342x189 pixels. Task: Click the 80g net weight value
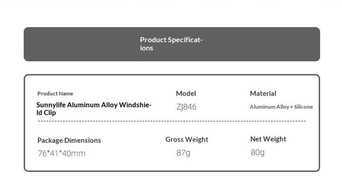click(x=258, y=152)
